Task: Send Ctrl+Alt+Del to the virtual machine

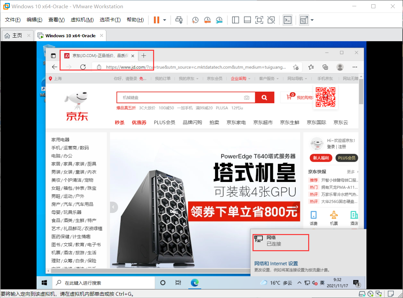Action: (179, 20)
